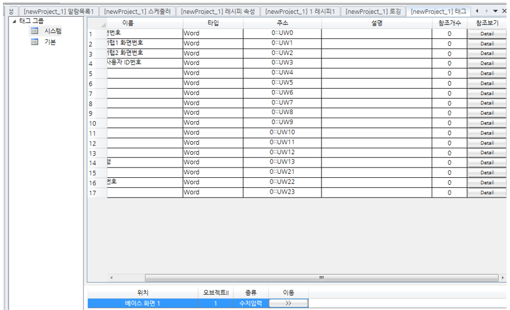Click the 베이스 화면 1 location cell
510x310 pixels.
pyautogui.click(x=143, y=304)
